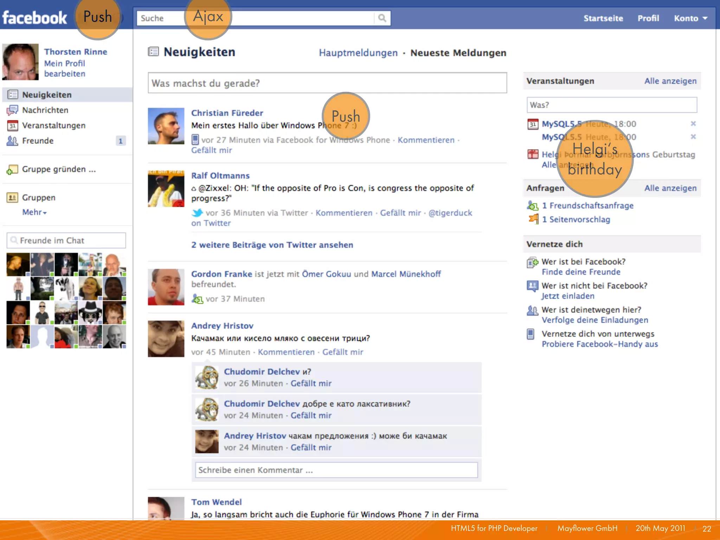Click the Gruppen icon in sidebar

tap(12, 198)
